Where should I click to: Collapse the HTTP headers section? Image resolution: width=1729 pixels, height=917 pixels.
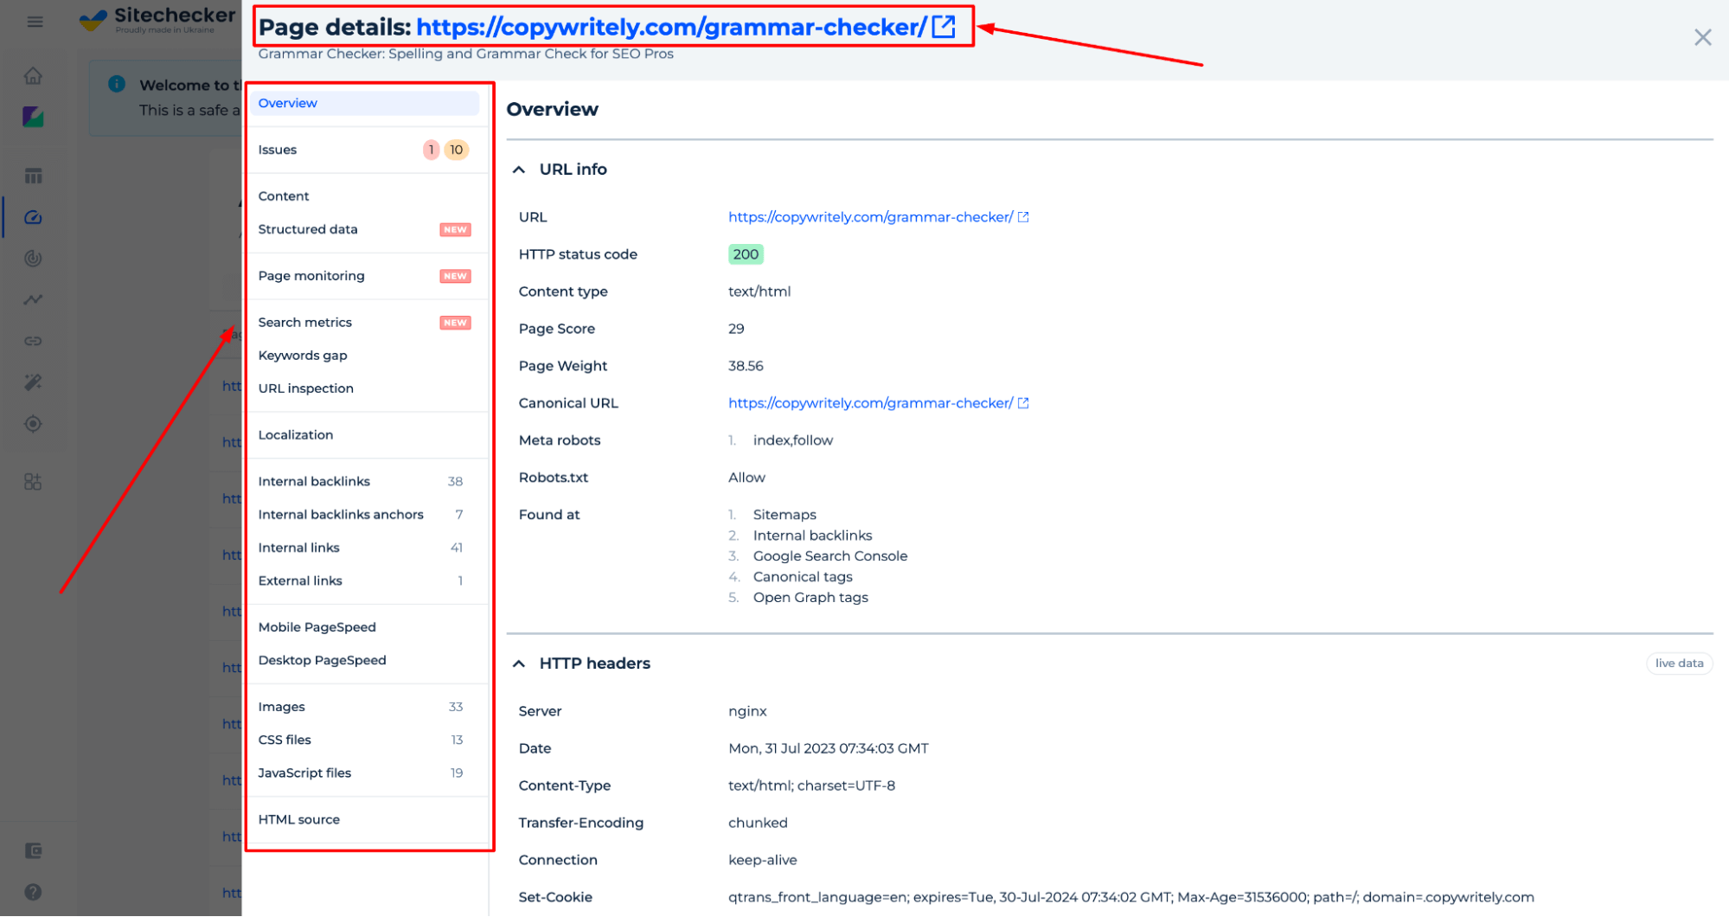click(x=519, y=664)
